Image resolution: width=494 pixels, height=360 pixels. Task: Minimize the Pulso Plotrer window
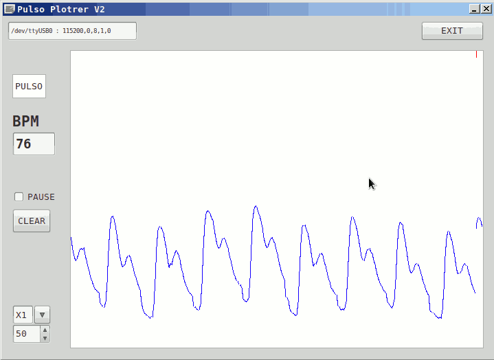pos(475,9)
